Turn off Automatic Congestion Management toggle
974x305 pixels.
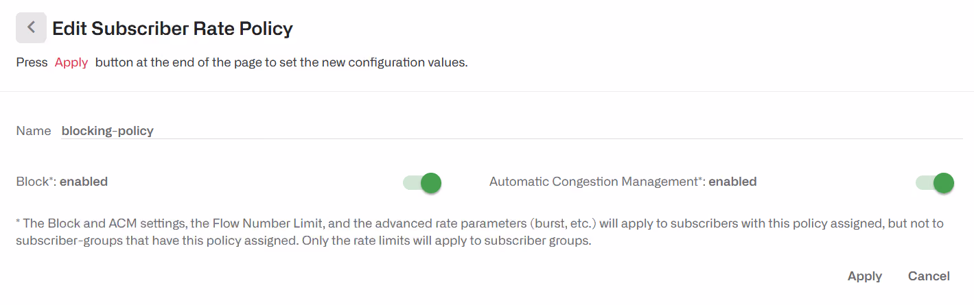tap(935, 182)
